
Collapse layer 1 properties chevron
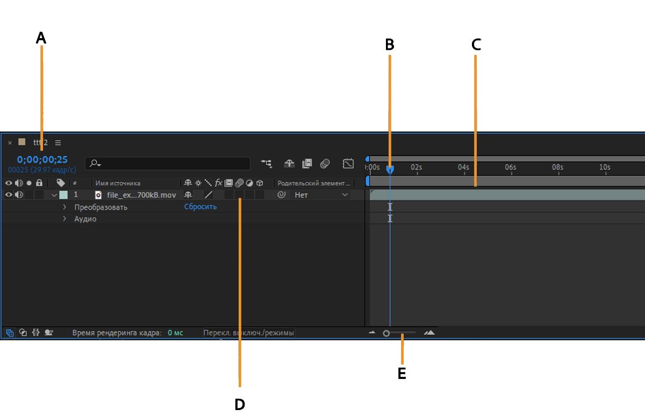(54, 195)
